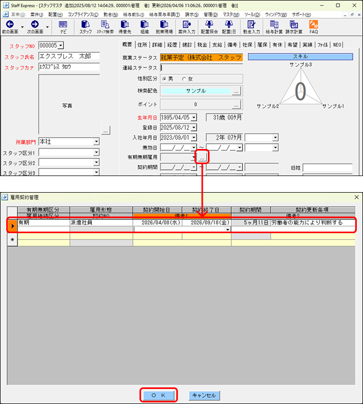Select the new row asterisk marker in grid

12,239
